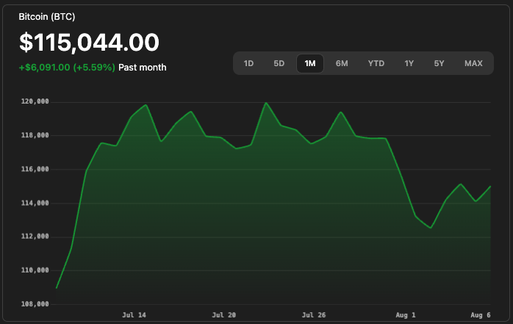The width and height of the screenshot is (513, 324).
Task: Select the 1D time range tab
Action: pyautogui.click(x=248, y=63)
